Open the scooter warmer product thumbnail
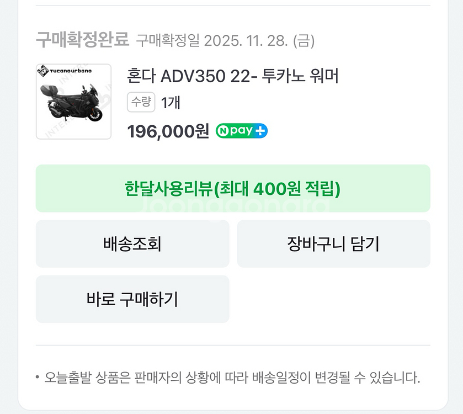This screenshot has width=463, height=414. [x=73, y=102]
